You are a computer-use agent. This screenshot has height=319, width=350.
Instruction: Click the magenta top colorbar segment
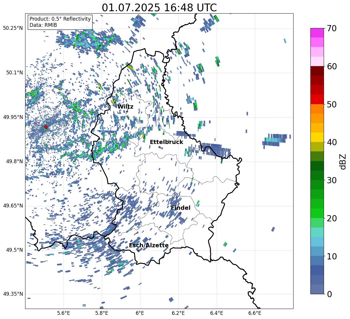pyautogui.click(x=317, y=33)
